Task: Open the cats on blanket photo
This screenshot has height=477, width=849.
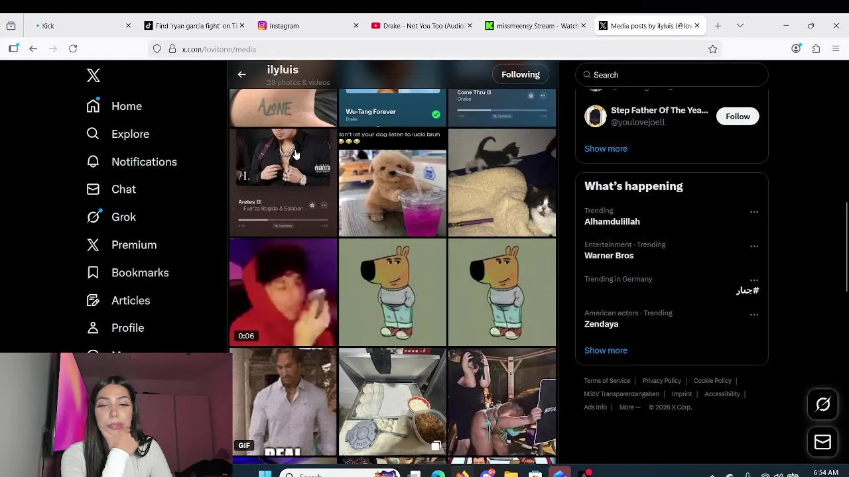Action: pos(502,183)
